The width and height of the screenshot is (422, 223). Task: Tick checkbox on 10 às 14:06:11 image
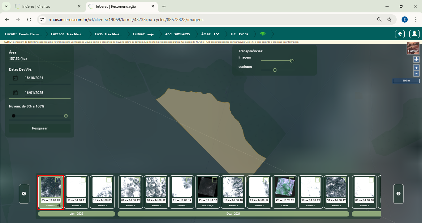pyautogui.click(x=83, y=180)
